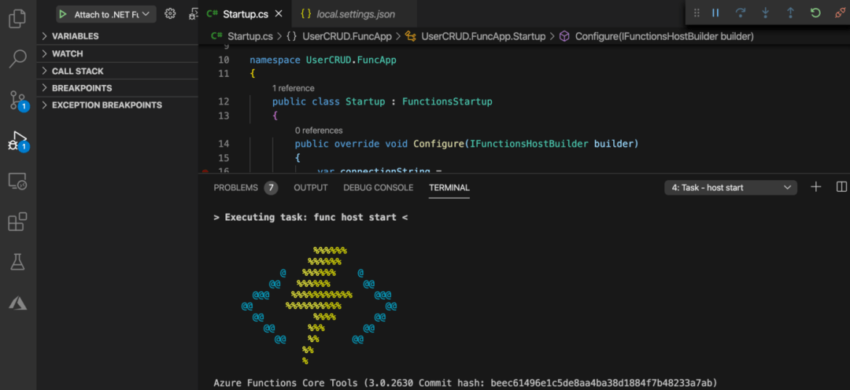Disconnect the debugger

click(x=840, y=13)
